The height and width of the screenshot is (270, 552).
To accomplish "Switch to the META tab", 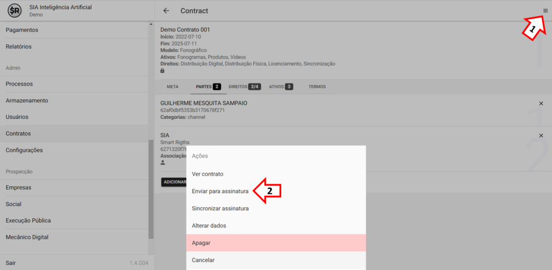I will tap(172, 87).
